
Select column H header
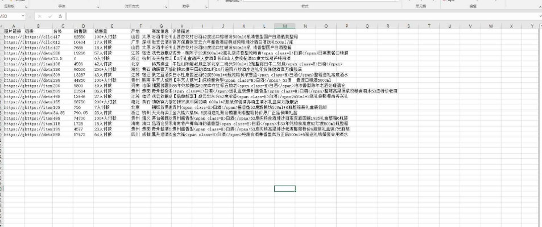pos(182,26)
